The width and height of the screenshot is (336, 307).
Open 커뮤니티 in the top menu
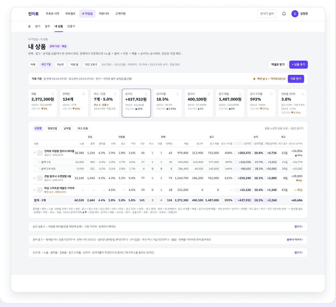(x=104, y=14)
